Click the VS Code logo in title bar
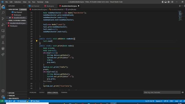185x104 pixels. pos(2,2)
